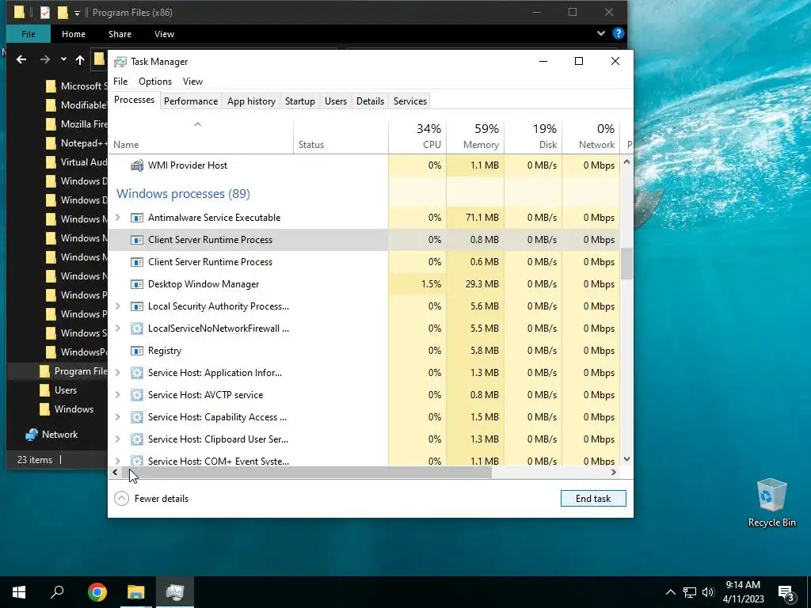Open the File Explorer Share ribbon tab
This screenshot has height=608, width=811.
coord(120,34)
